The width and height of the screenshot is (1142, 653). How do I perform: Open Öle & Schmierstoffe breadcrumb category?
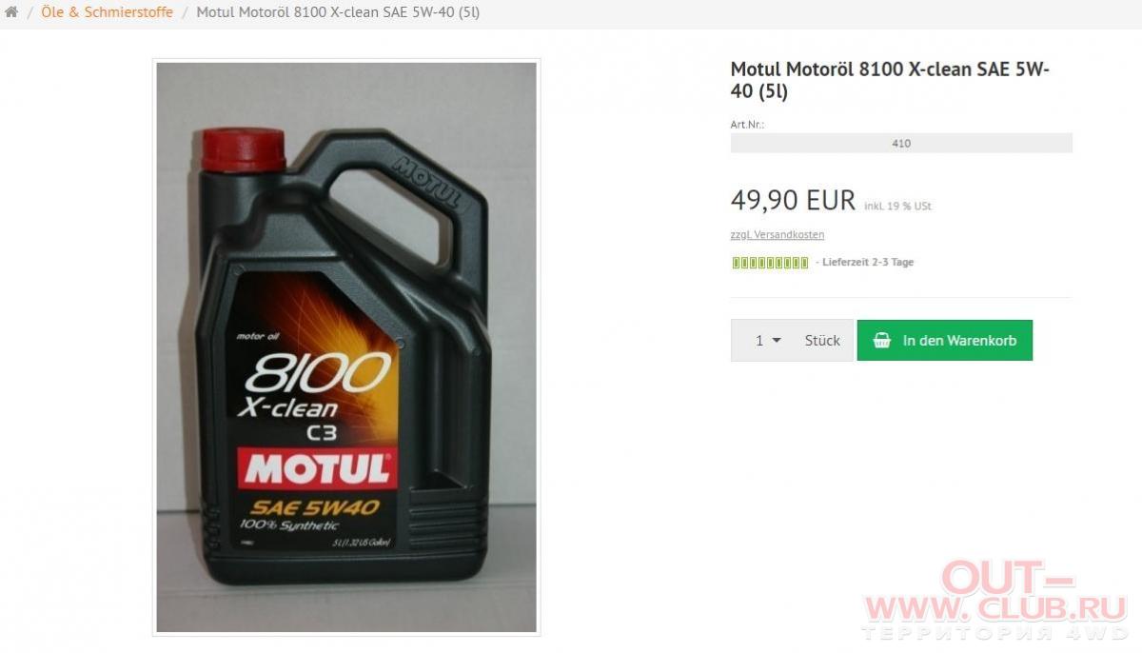107,12
